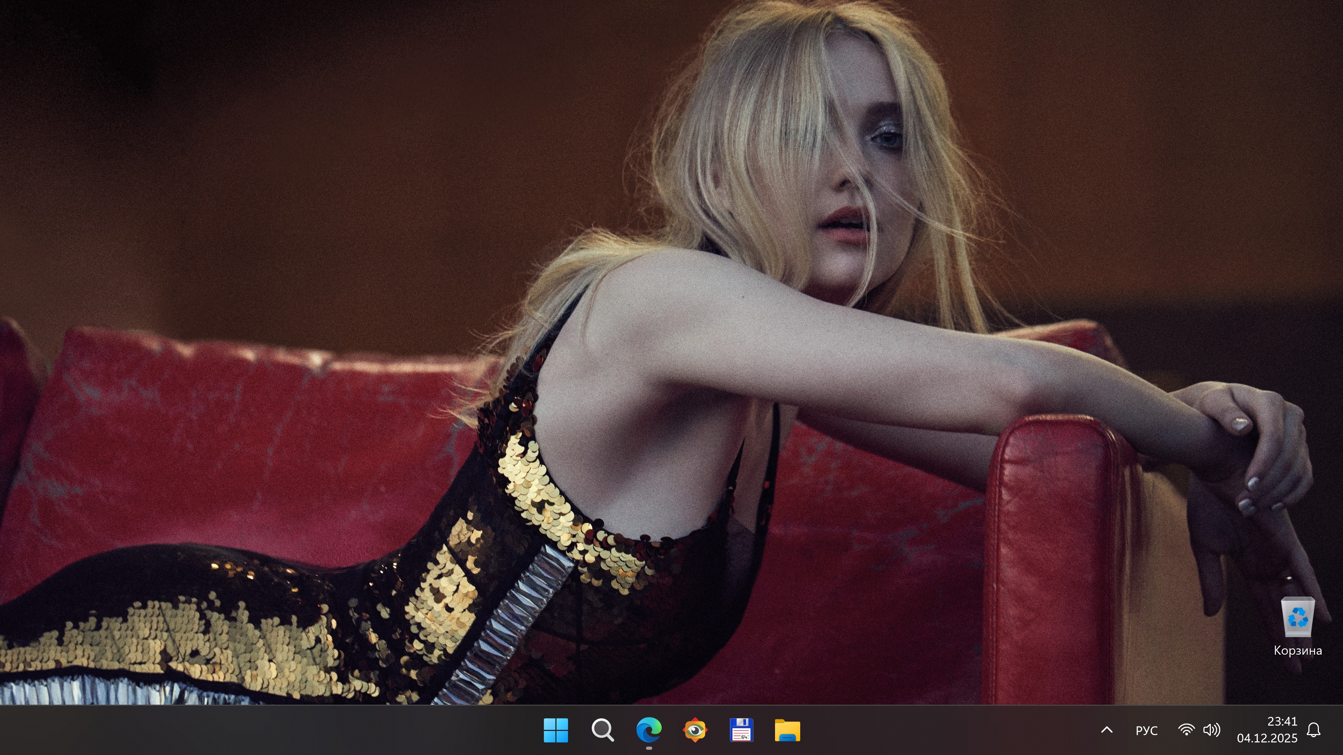Screen dimensions: 1343x755
Task: Open the taskbar Search magnifier
Action: click(x=602, y=730)
